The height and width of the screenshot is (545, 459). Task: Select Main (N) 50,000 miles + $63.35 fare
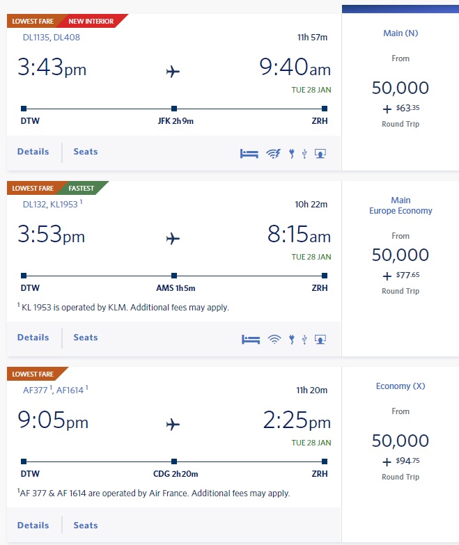pyautogui.click(x=400, y=88)
